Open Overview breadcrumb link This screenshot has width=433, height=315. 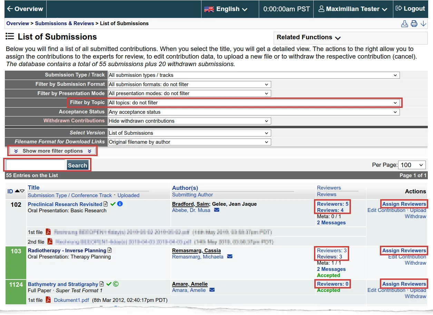pos(18,23)
